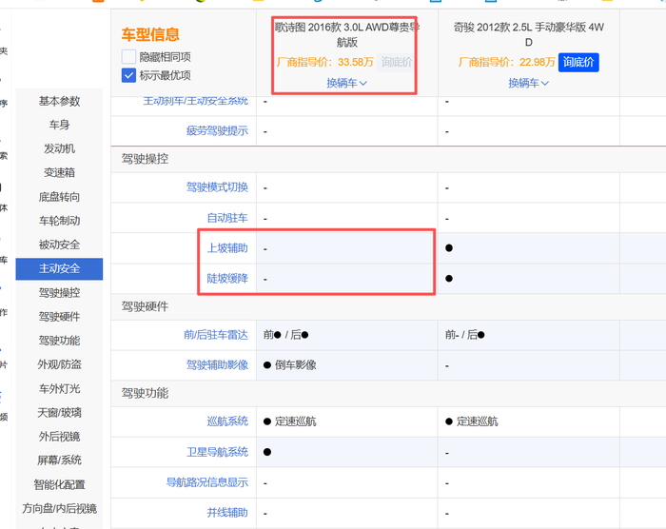This screenshot has width=666, height=529.
Task: Jump to 基本参数 section in sidebar
Action: coord(59,101)
